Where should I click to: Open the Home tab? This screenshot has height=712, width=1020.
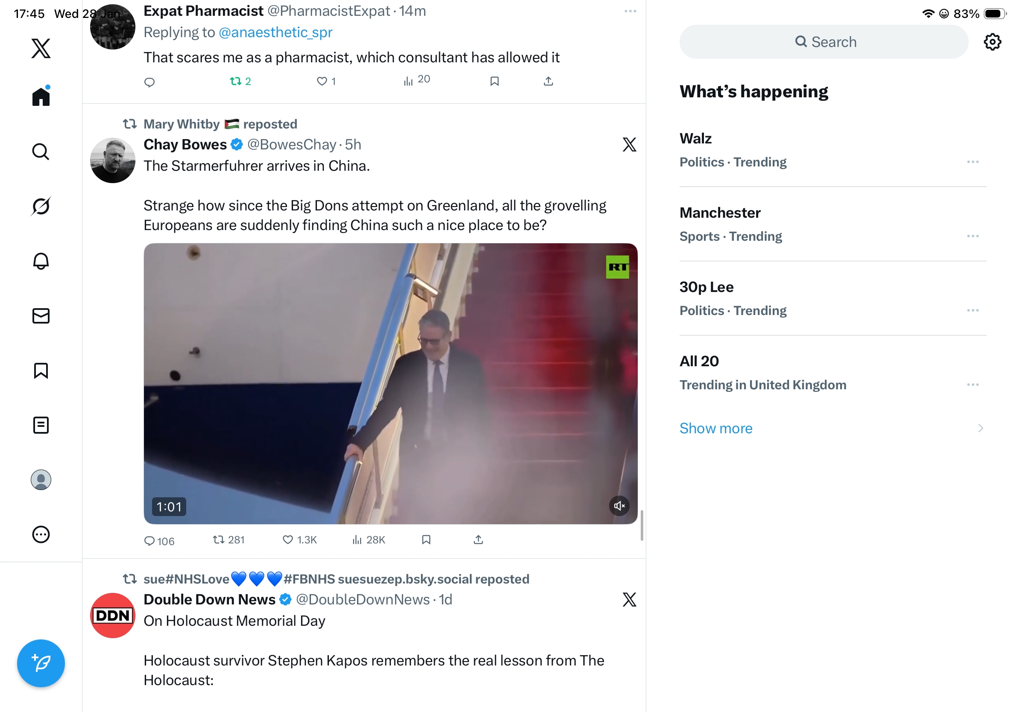pos(41,96)
